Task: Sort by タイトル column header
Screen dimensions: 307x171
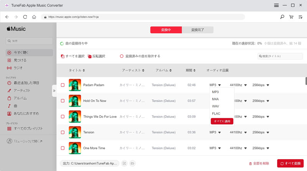Action: [x=77, y=70]
